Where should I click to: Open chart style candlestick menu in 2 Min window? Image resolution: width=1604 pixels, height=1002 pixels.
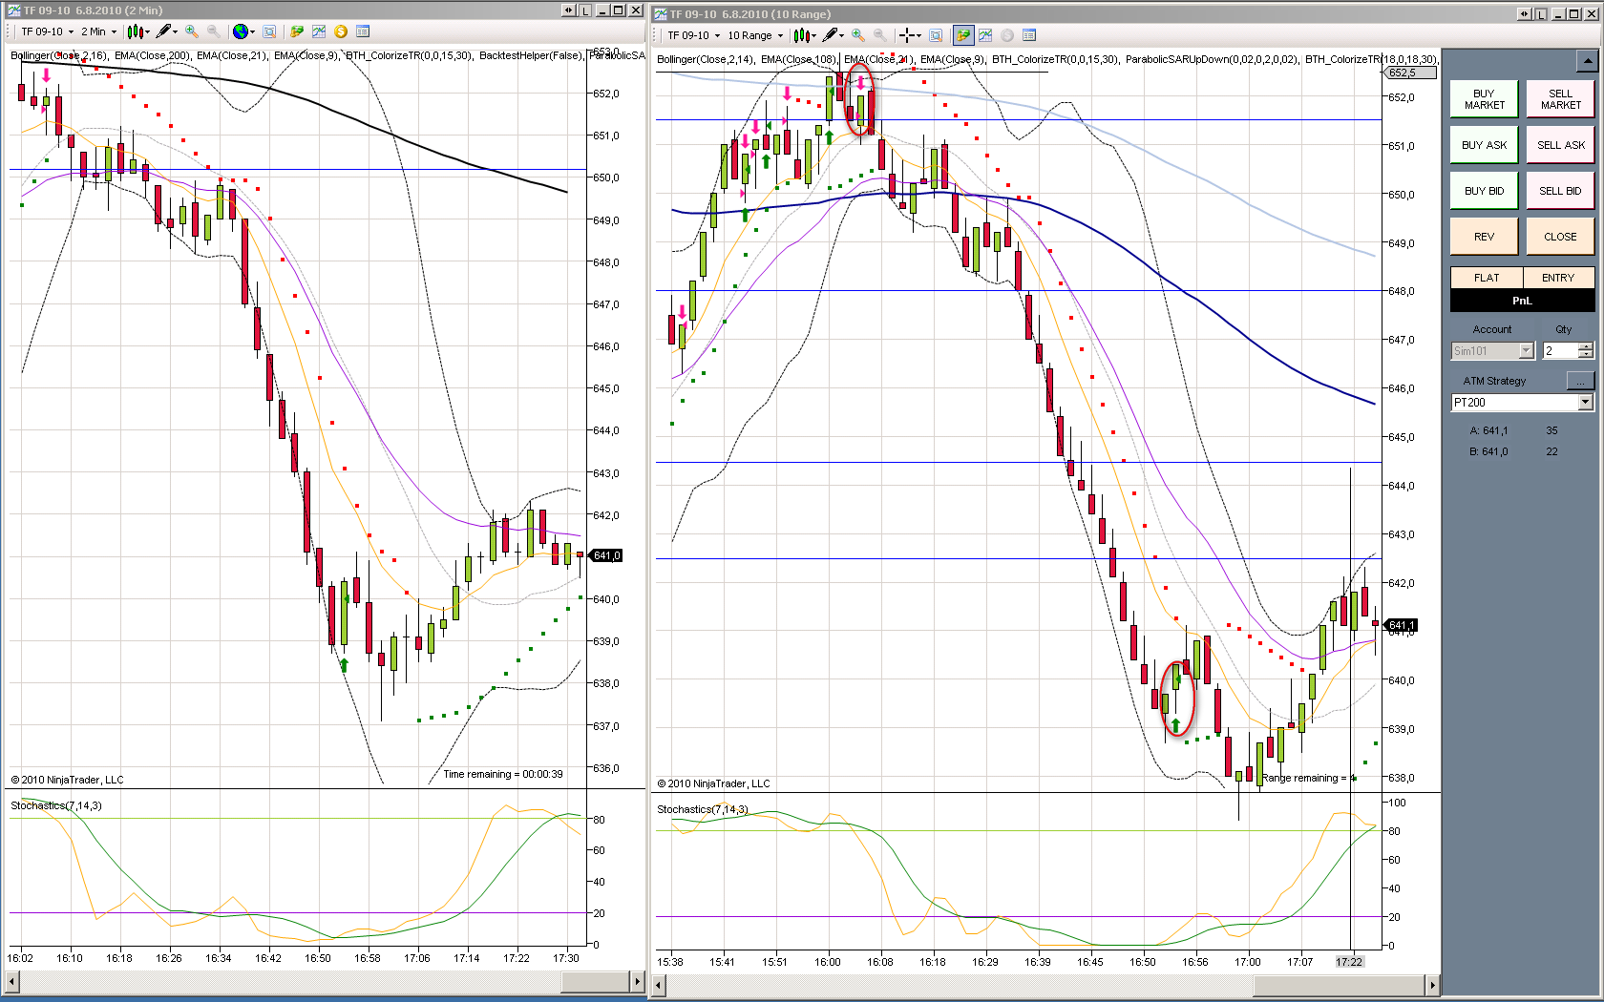[137, 31]
